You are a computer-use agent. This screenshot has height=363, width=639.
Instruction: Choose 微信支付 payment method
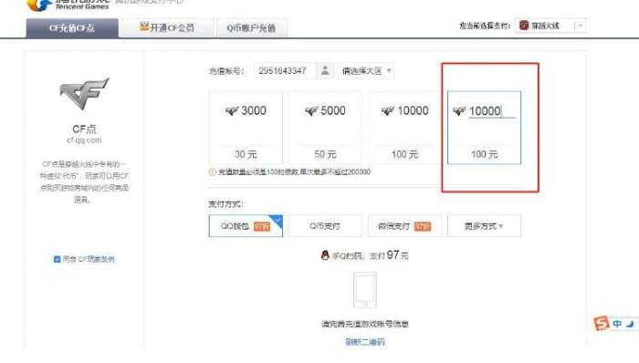click(404, 226)
